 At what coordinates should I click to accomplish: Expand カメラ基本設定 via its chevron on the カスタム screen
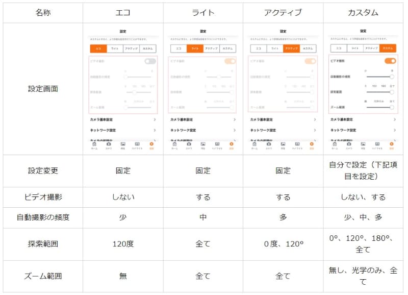click(394, 119)
